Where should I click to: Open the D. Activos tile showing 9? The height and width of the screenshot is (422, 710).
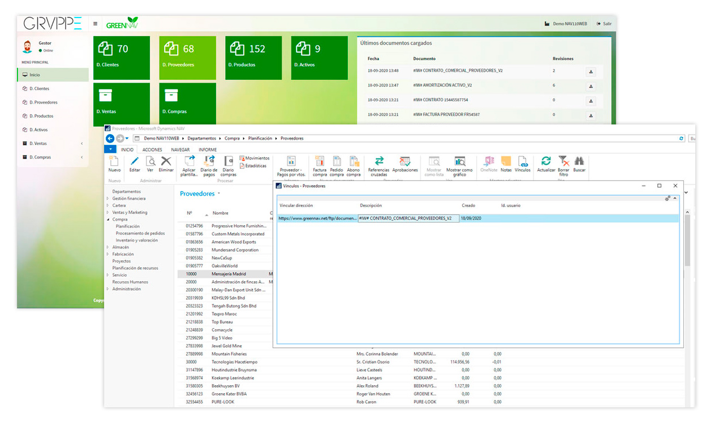click(x=320, y=58)
